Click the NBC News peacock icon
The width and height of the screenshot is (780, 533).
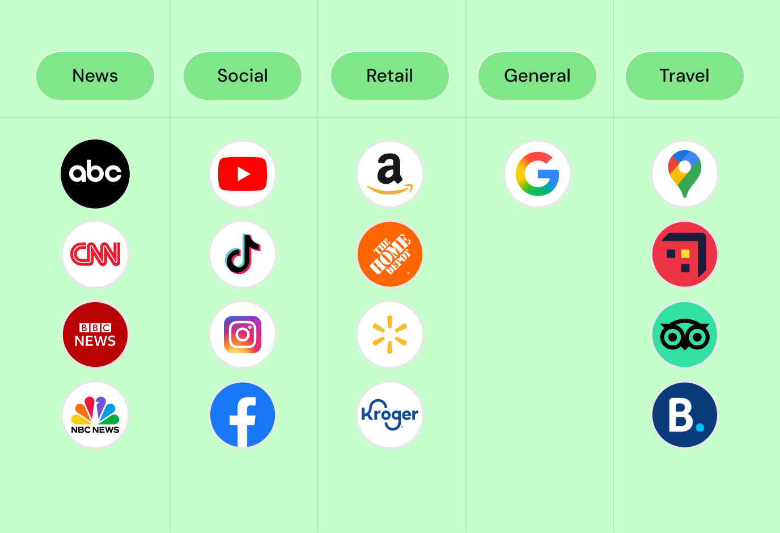(x=95, y=415)
